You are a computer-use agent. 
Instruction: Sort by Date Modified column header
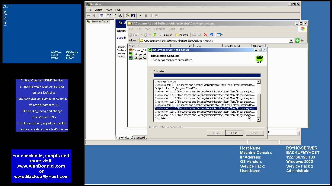click(x=237, y=46)
